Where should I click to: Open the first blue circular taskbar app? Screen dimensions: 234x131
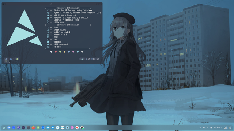point(9,128)
